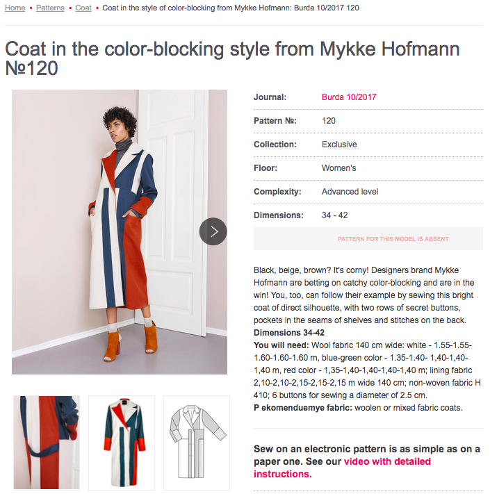
Task: Click the next photo arrow
Action: [213, 231]
